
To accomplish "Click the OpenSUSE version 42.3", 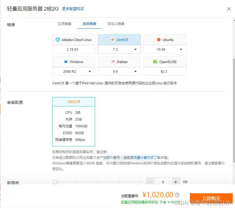I will [x=165, y=71].
